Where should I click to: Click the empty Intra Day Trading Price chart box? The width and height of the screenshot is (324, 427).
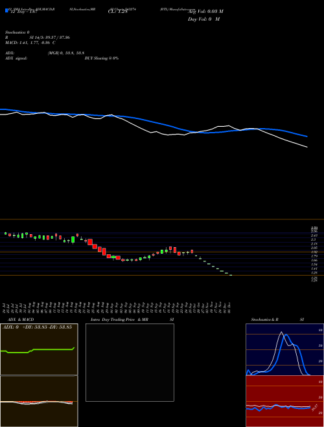pyautogui.click(x=130, y=362)
